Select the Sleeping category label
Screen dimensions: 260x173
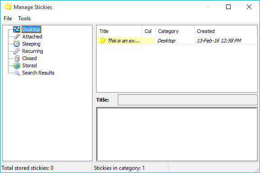pos(31,44)
